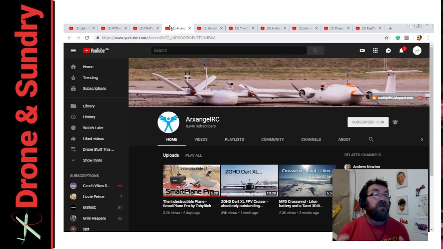Switch to the CHANNELS tab
This screenshot has width=443, height=249.
point(311,139)
